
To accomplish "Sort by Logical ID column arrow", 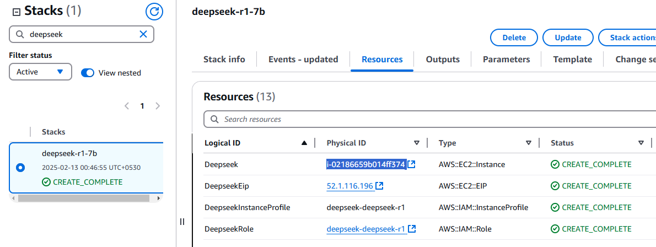I will pos(304,143).
